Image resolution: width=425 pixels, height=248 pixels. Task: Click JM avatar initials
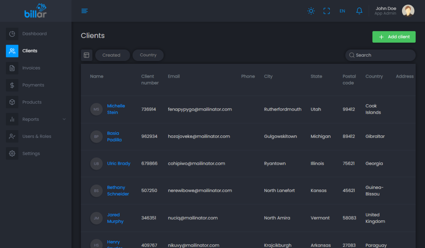pyautogui.click(x=96, y=218)
